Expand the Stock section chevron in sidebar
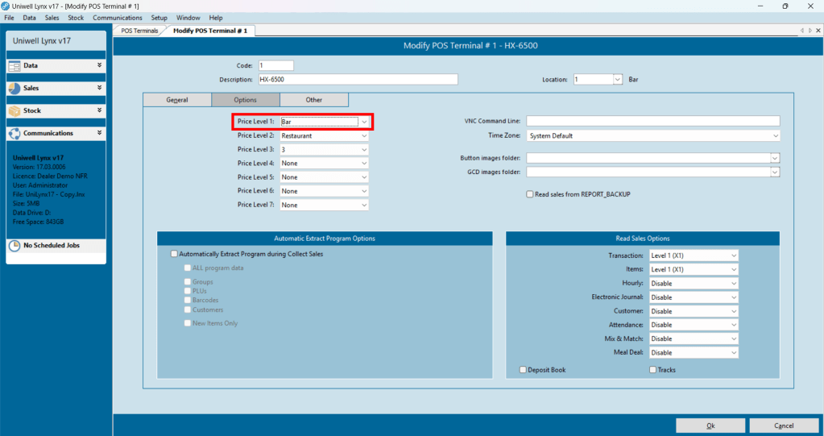824x436 pixels. coord(99,110)
